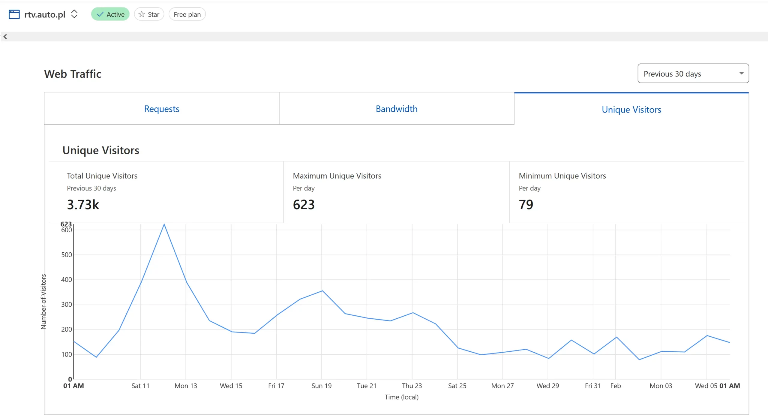Click the Free plan badge
This screenshot has width=768, height=415.
click(x=187, y=14)
